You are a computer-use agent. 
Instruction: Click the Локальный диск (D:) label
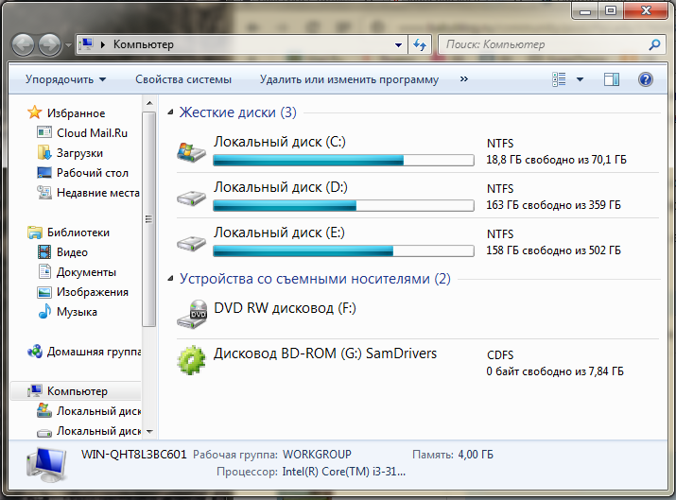point(280,186)
